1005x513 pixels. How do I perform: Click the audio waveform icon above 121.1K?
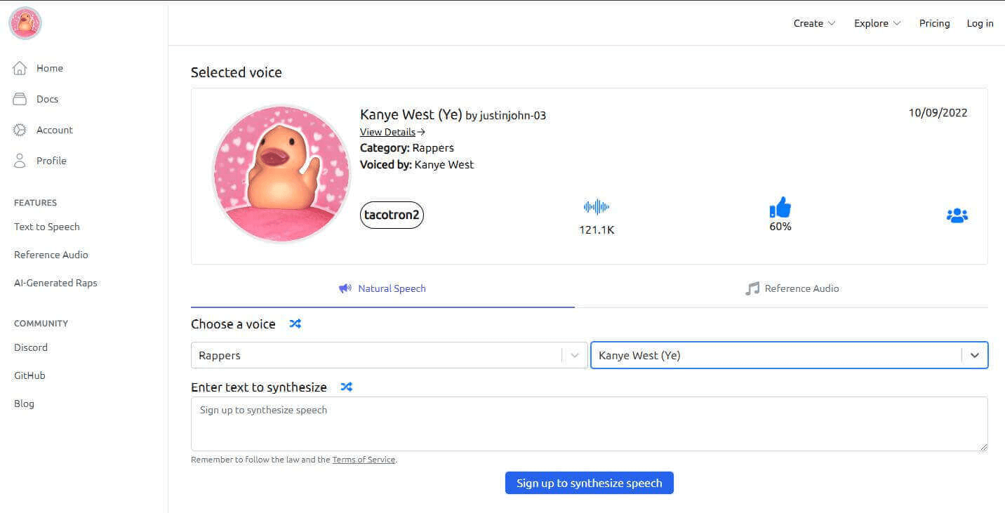597,207
